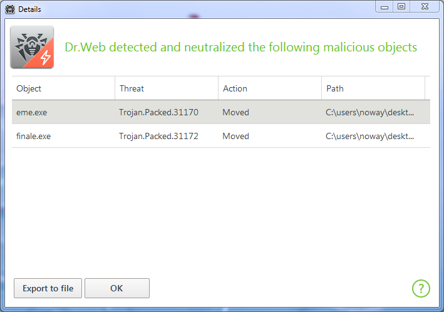444x312 pixels.
Task: Click the Moved action for finale.exe
Action: click(235, 137)
